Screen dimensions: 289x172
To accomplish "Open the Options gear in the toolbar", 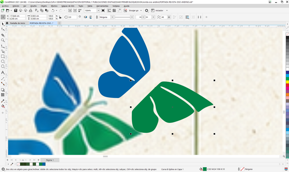I will (x=146, y=11).
